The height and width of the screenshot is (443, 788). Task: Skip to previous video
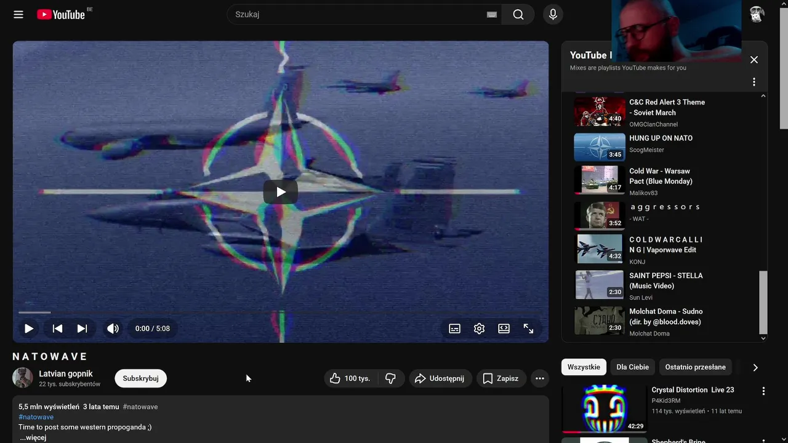(57, 329)
